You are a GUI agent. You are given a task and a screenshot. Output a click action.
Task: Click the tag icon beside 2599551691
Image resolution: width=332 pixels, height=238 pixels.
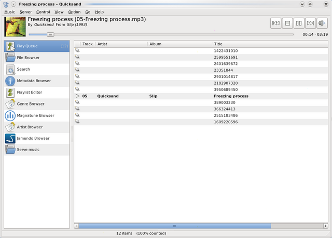(77, 57)
